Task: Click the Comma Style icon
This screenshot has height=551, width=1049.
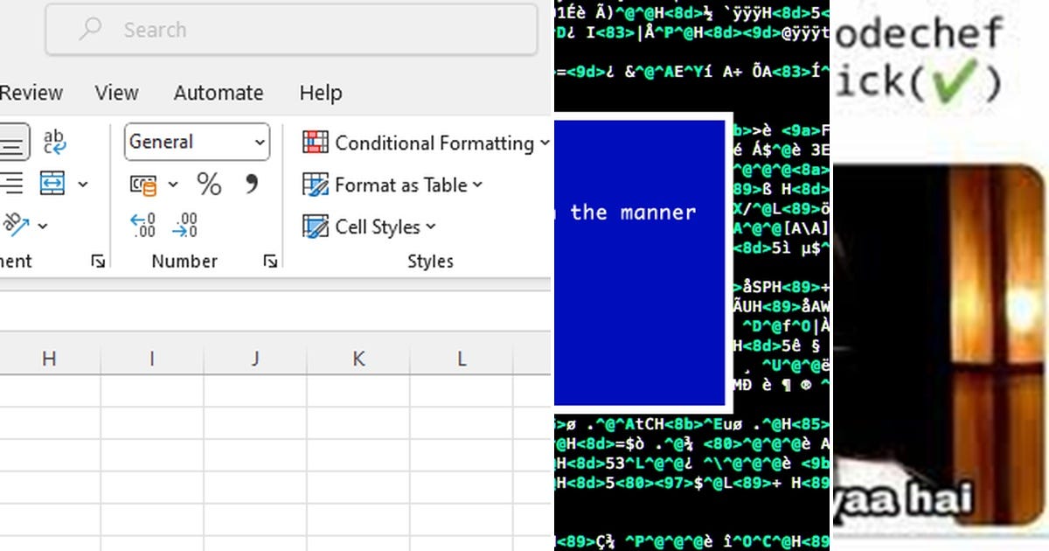Action: (x=253, y=185)
